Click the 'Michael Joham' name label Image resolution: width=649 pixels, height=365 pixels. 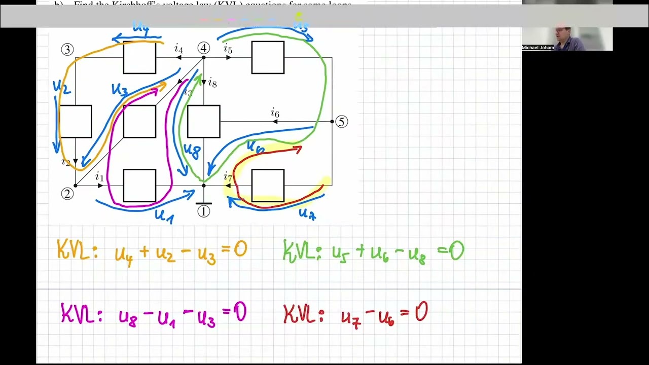(x=537, y=48)
